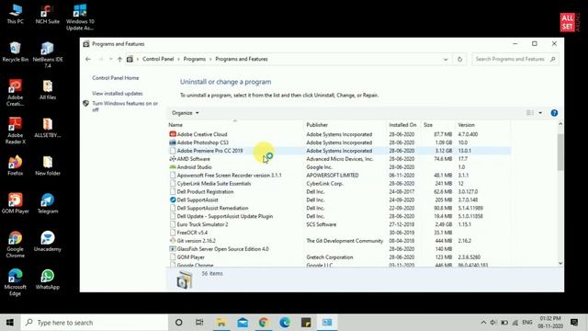Expand the address bar history dropdown
This screenshot has width=588, height=331.
coord(446,59)
